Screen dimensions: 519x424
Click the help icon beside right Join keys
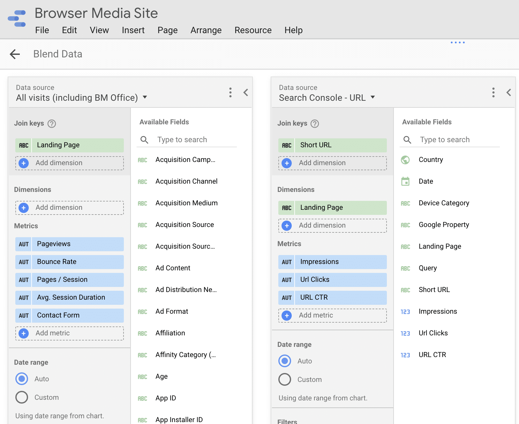point(315,124)
